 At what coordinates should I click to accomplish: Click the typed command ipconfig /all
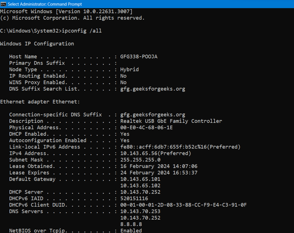82,31
